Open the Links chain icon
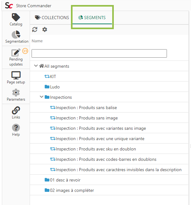 [x=16, y=113]
